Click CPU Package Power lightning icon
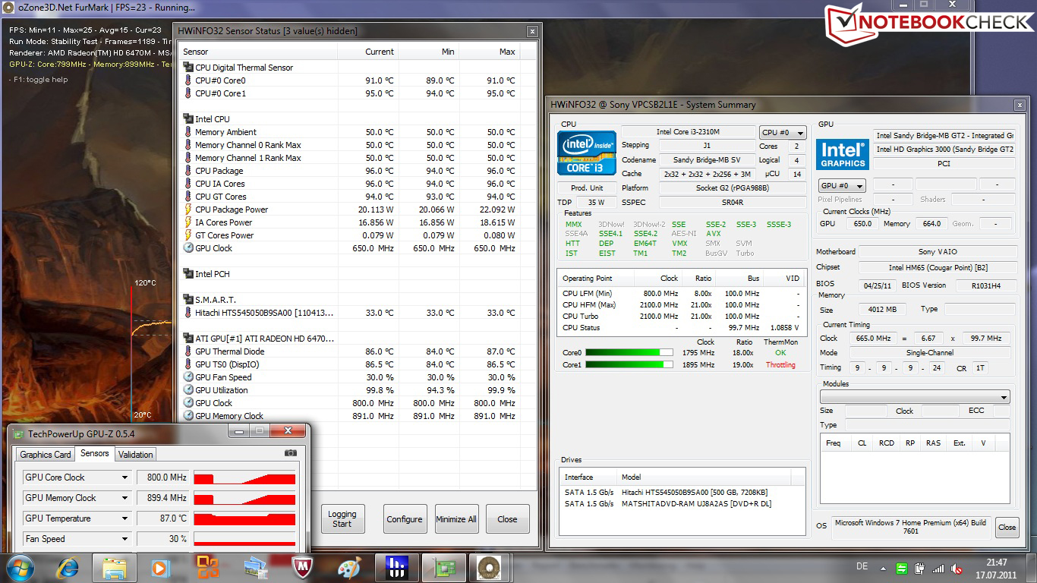This screenshot has width=1037, height=583. pos(188,210)
